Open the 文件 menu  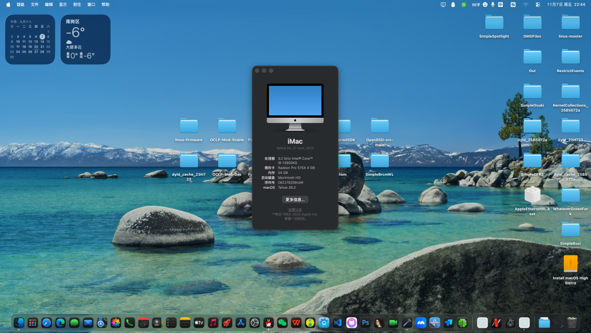click(x=35, y=5)
